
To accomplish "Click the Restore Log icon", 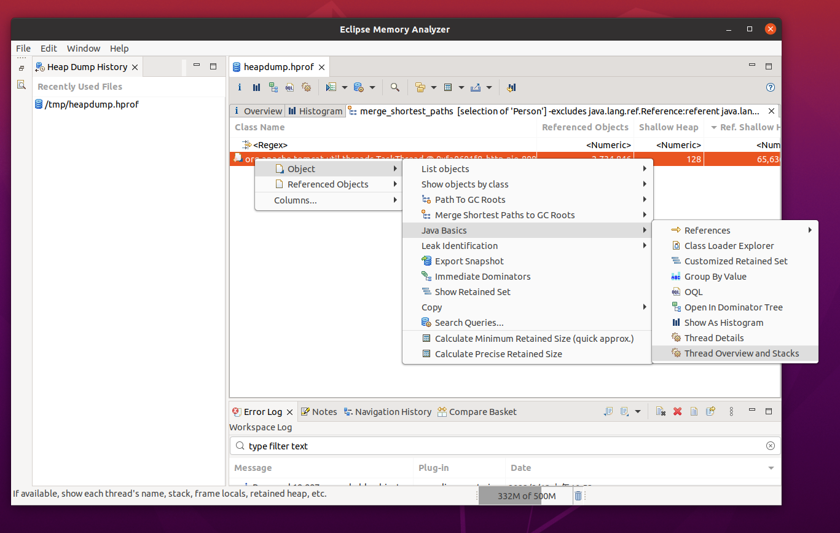I will click(710, 411).
